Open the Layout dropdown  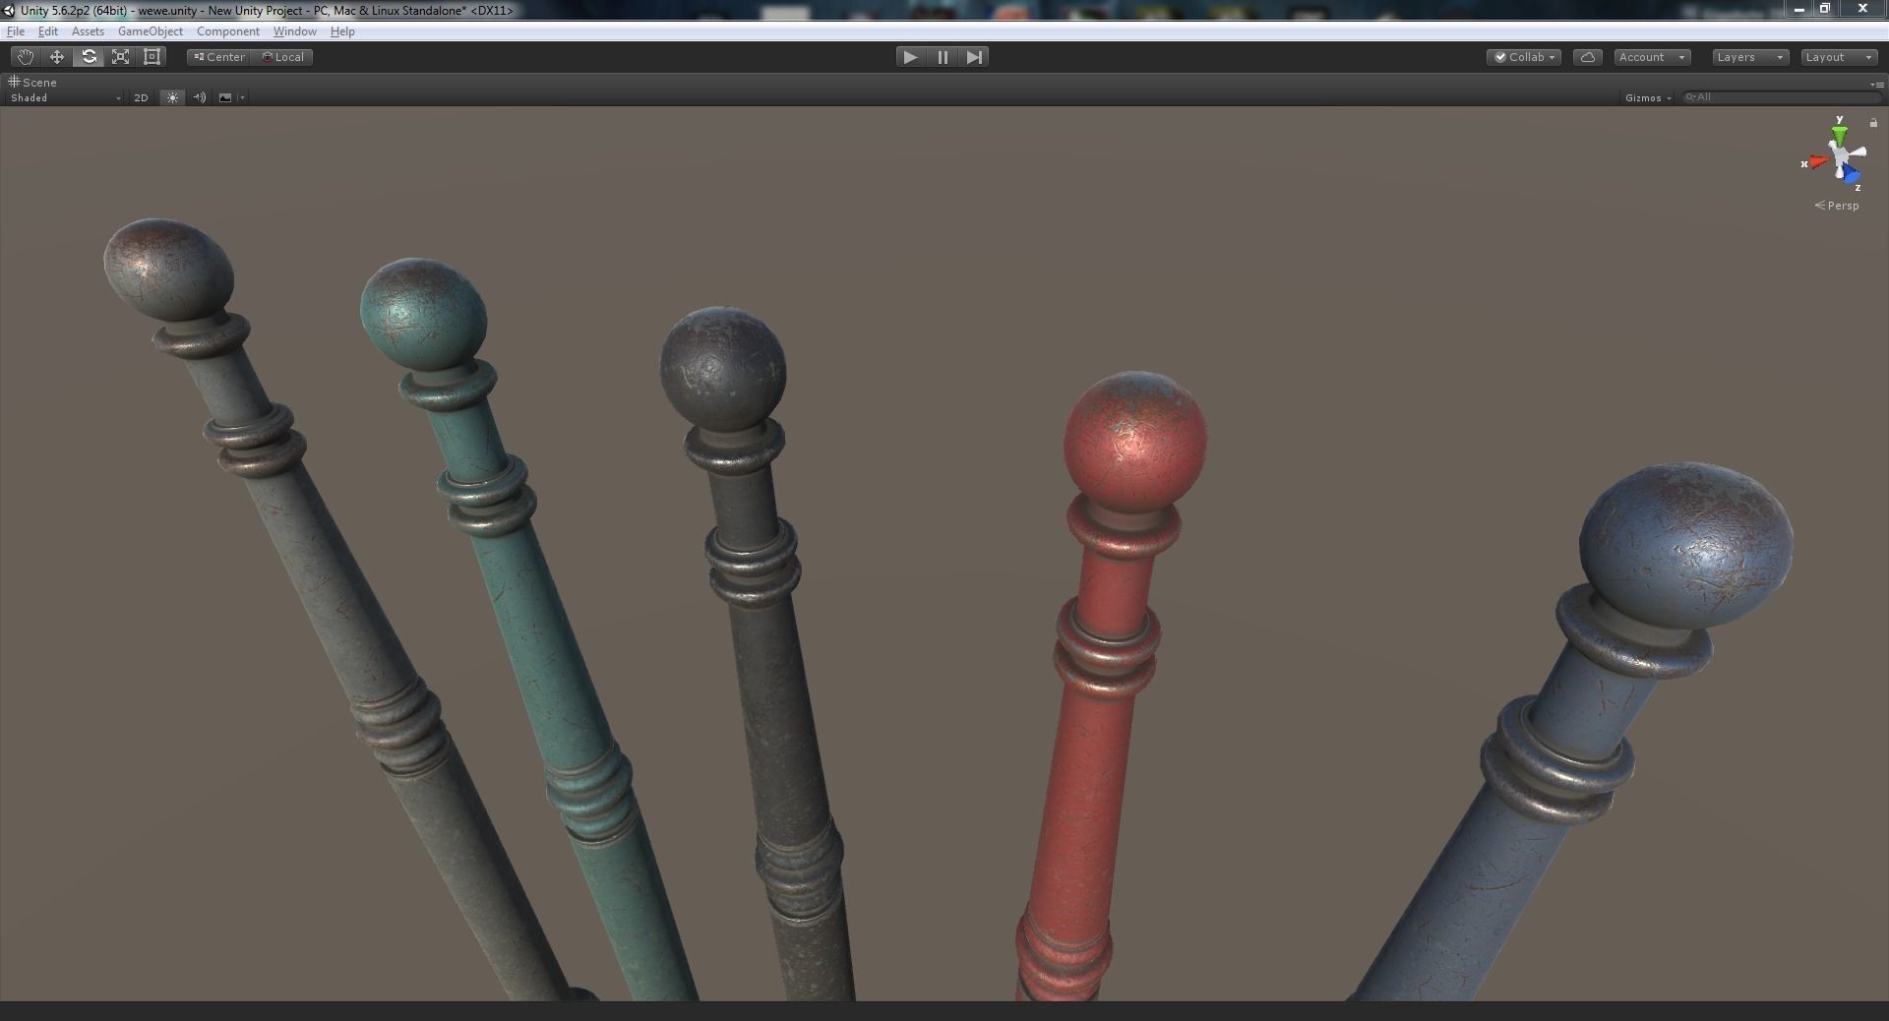(x=1839, y=57)
